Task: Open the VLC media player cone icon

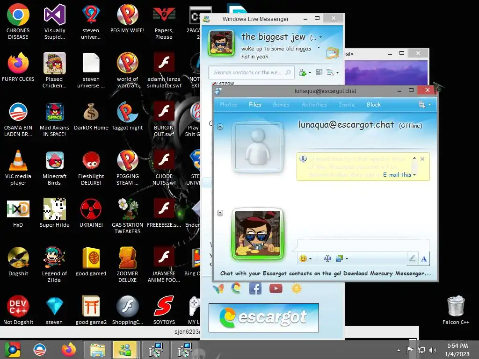Action: point(18,167)
